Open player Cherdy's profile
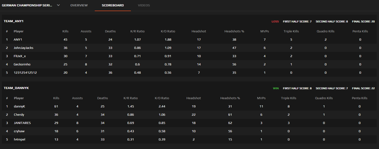This screenshot has height=149, width=379. [x=19, y=115]
